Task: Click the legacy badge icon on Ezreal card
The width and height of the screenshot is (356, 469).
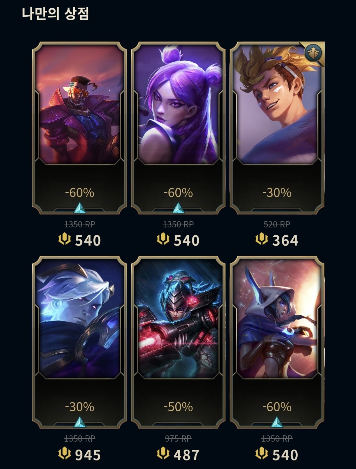Action: (313, 52)
